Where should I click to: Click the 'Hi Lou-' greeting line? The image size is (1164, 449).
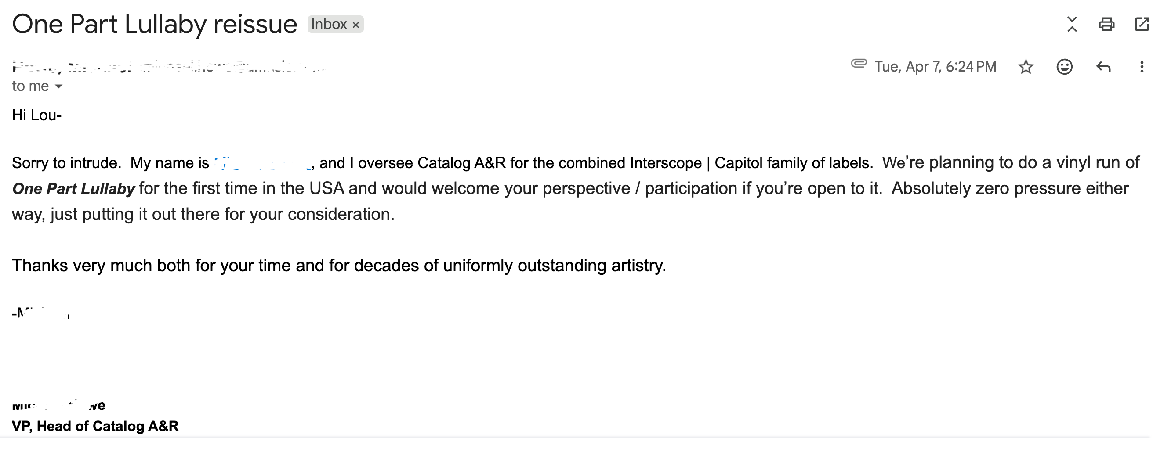click(36, 115)
